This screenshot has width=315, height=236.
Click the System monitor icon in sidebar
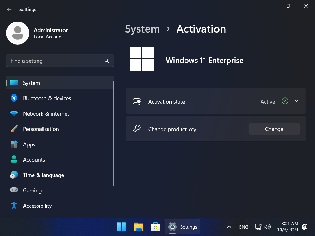(x=14, y=83)
